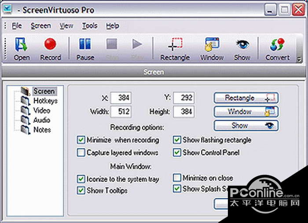Image resolution: width=308 pixels, height=223 pixels.
Task: Select Video in the settings tree
Action: tap(42, 110)
